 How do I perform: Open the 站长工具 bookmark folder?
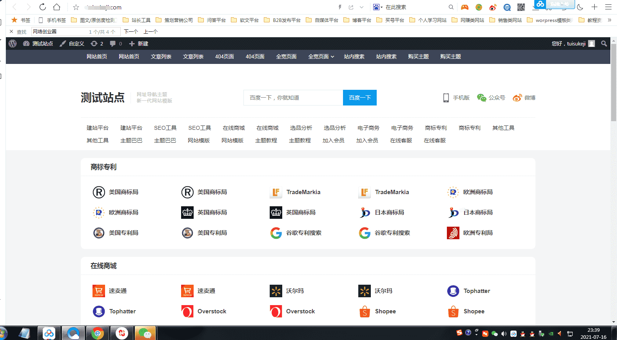pyautogui.click(x=136, y=20)
